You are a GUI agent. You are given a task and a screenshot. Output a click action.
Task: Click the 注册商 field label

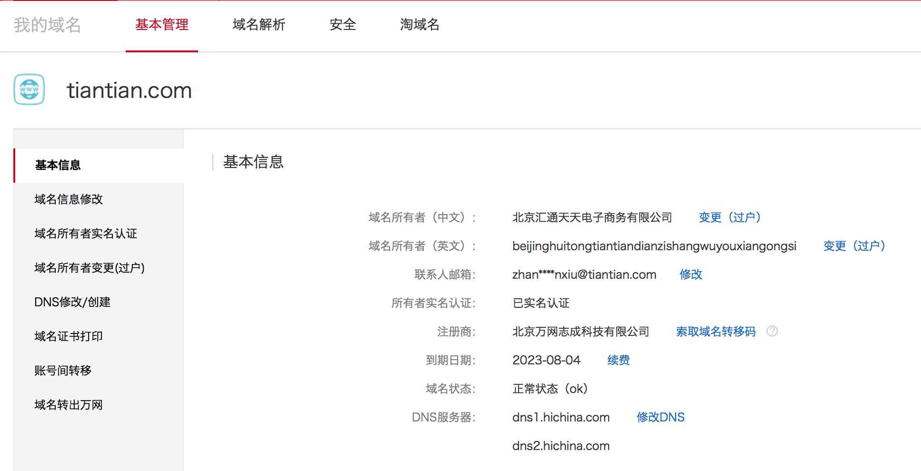456,332
